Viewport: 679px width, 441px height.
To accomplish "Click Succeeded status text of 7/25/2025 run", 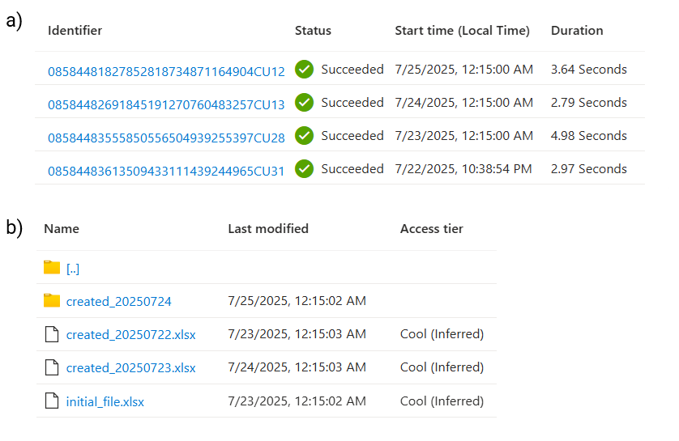I will pos(352,69).
